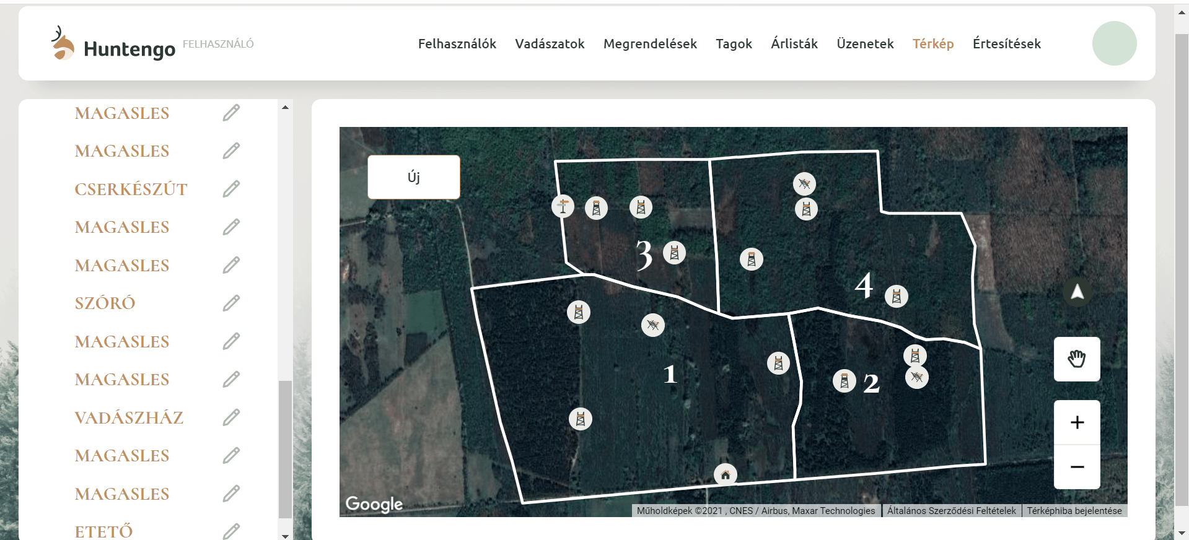This screenshot has width=1189, height=540.
Task: Select the hunting lodge house marker on map
Action: pos(725,475)
